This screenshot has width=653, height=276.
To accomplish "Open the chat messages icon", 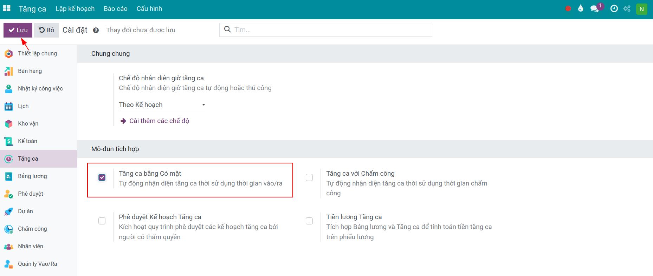I will [x=595, y=9].
